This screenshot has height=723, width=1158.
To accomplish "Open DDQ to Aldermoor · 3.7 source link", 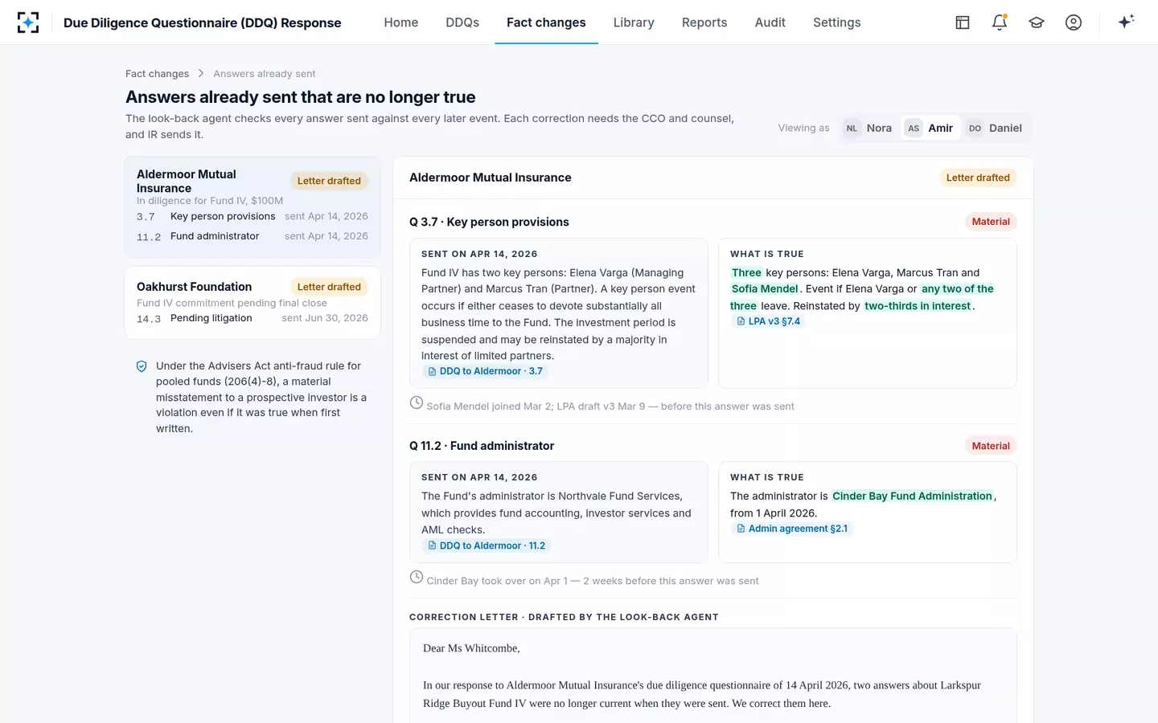I will click(x=486, y=371).
